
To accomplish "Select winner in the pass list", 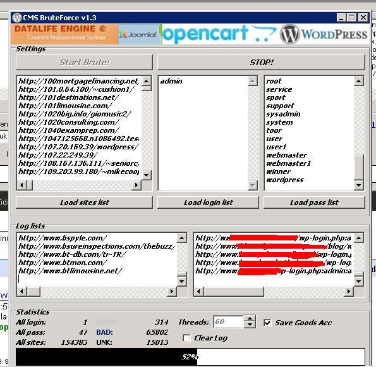I will pyautogui.click(x=278, y=171).
